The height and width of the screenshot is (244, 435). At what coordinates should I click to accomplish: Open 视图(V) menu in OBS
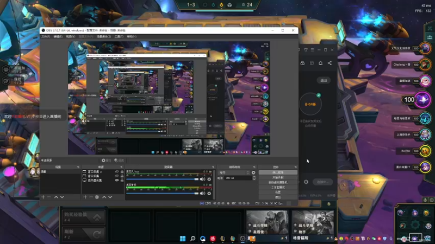71,36
